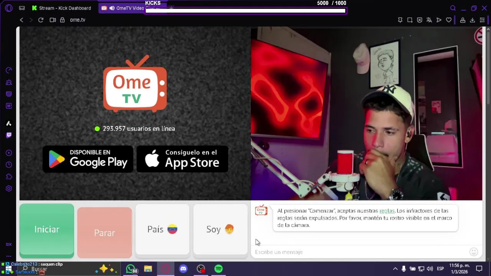491x276 pixels.
Task: Mute audio on the OmeTV tab
Action: click(x=112, y=8)
